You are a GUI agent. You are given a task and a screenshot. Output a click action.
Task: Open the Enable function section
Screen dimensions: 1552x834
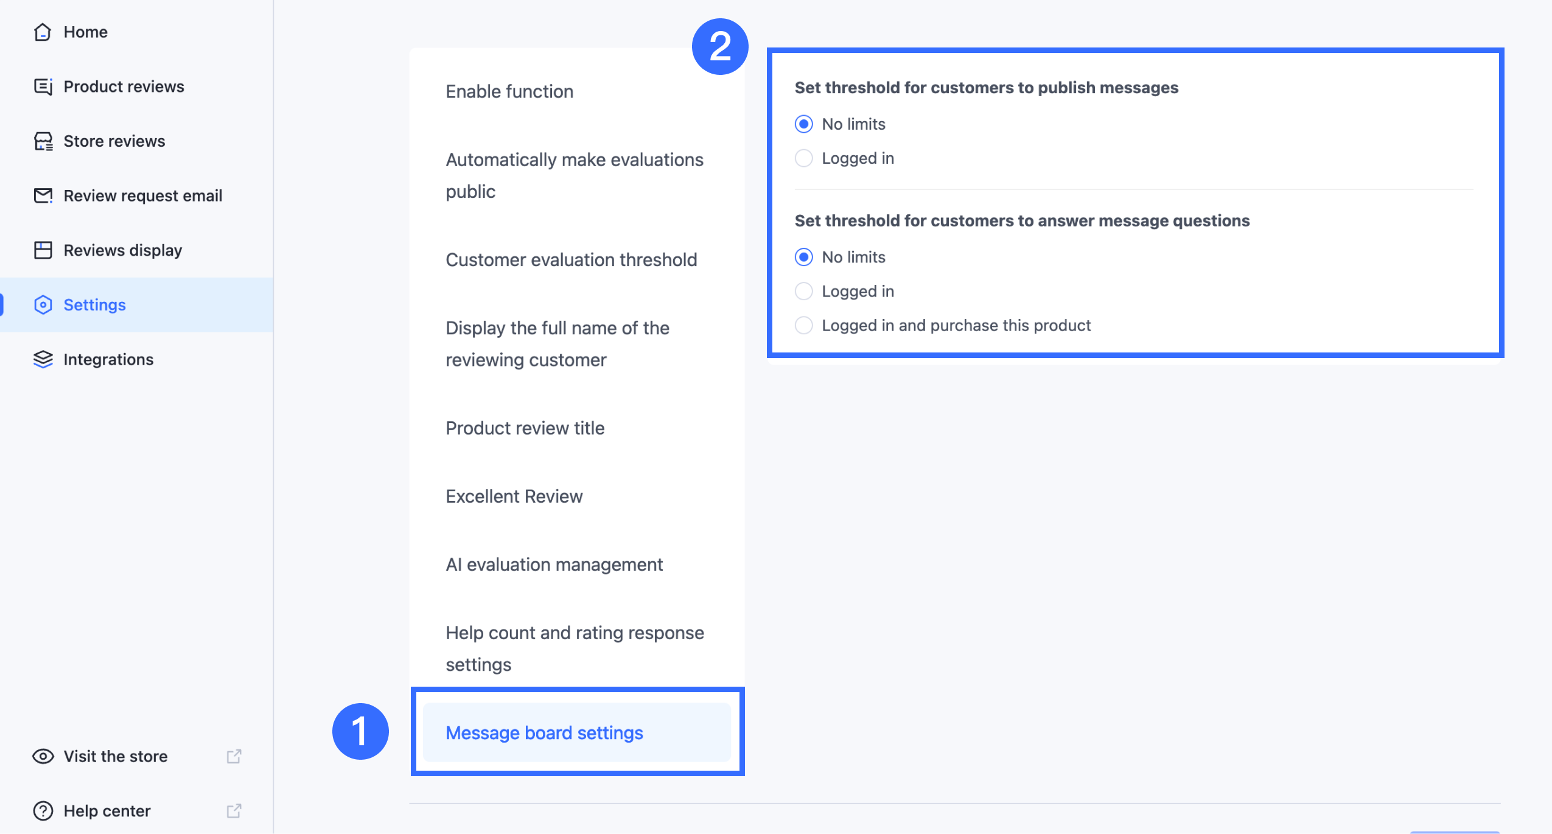tap(509, 91)
